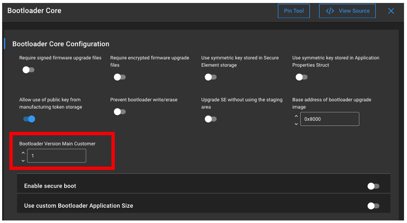407x223 pixels.
Task: Click the Pin Tool button
Action: [293, 11]
